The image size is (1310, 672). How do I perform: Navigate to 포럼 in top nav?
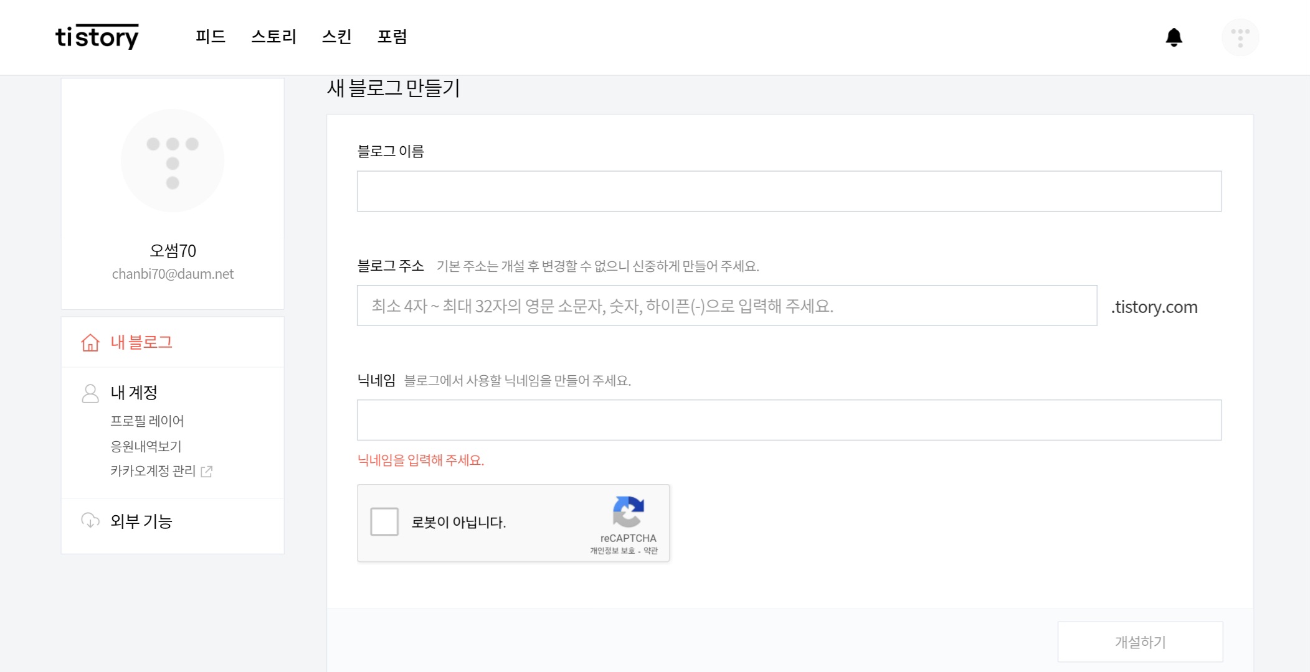click(x=392, y=37)
